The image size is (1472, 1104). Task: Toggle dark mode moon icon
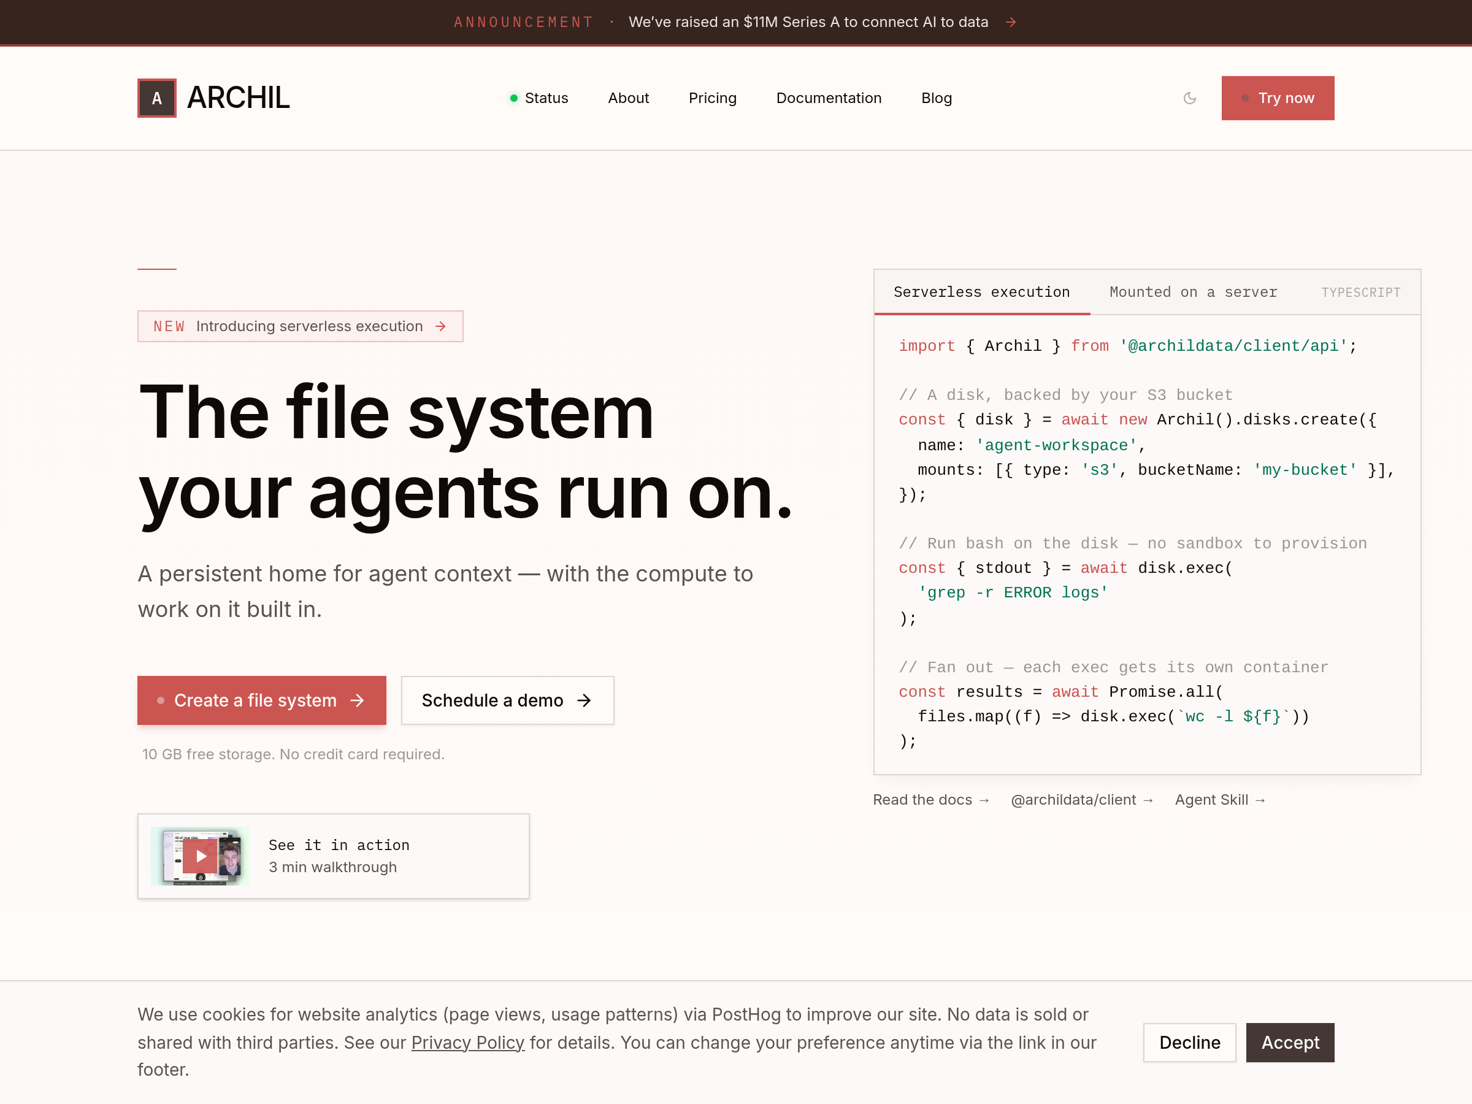click(1189, 99)
